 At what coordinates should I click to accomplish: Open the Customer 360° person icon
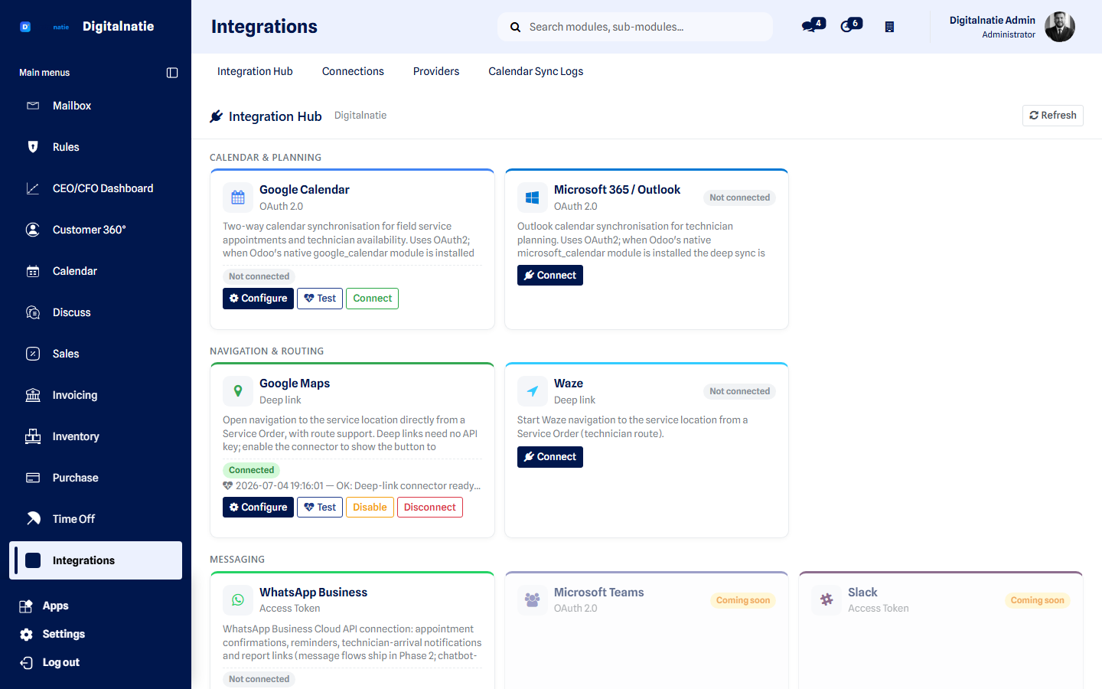(33, 230)
